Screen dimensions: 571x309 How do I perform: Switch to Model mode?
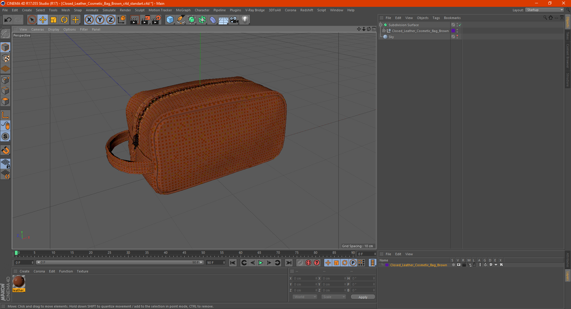click(6, 47)
